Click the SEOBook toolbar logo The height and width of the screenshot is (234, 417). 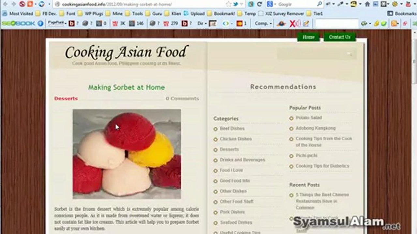(18, 23)
